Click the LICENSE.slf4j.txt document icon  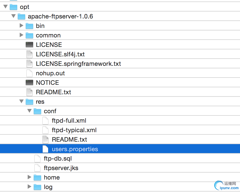(x=29, y=54)
